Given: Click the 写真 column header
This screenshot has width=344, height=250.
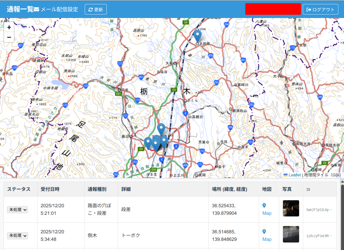Looking at the screenshot, I should click(x=291, y=189).
